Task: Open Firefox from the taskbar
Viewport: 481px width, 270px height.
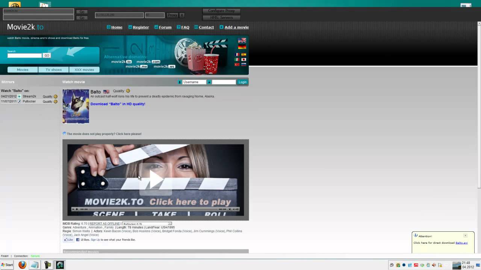Action: point(22,265)
